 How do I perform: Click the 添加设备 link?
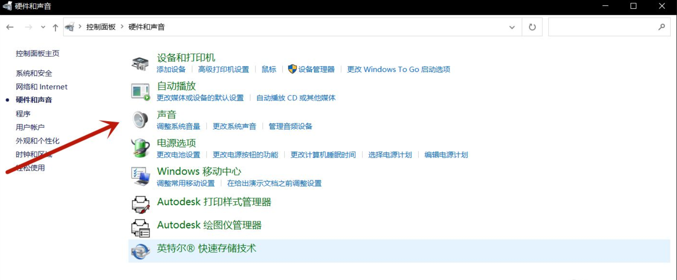(171, 69)
